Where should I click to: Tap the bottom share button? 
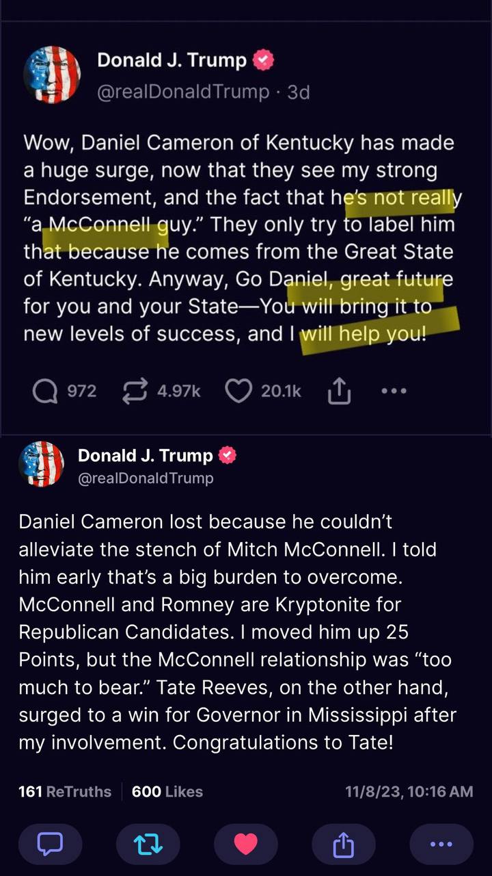(343, 845)
